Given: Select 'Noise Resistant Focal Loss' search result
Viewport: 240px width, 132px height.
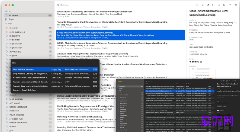Looking at the screenshot, I should pyautogui.click(x=55, y=78).
